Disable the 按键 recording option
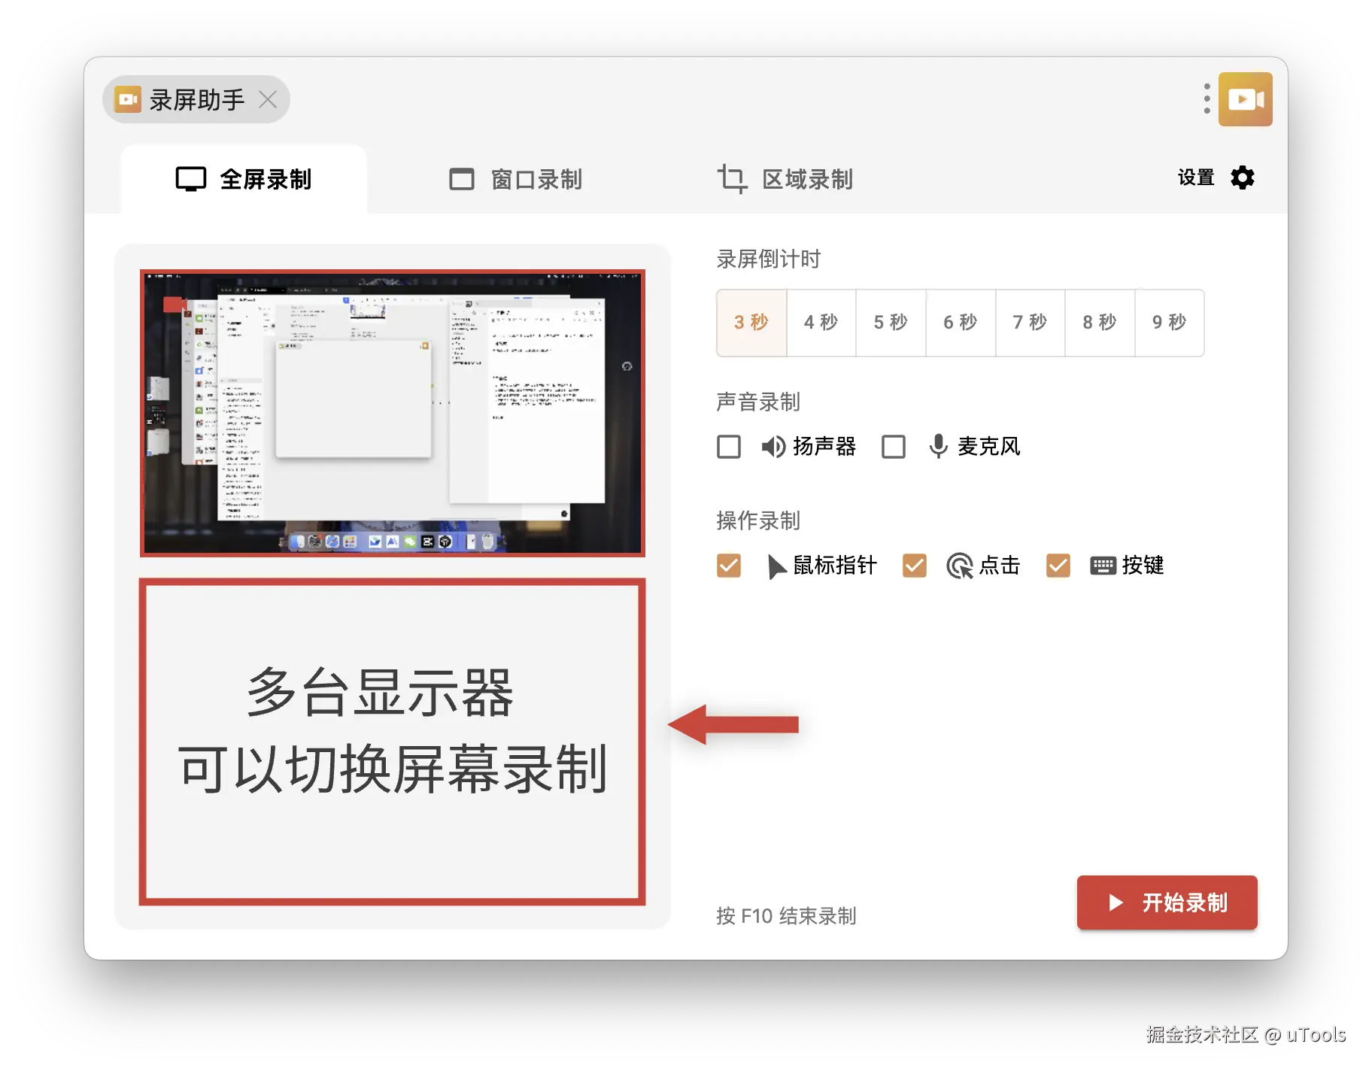Screen dimensions: 1372x1071 [1058, 566]
